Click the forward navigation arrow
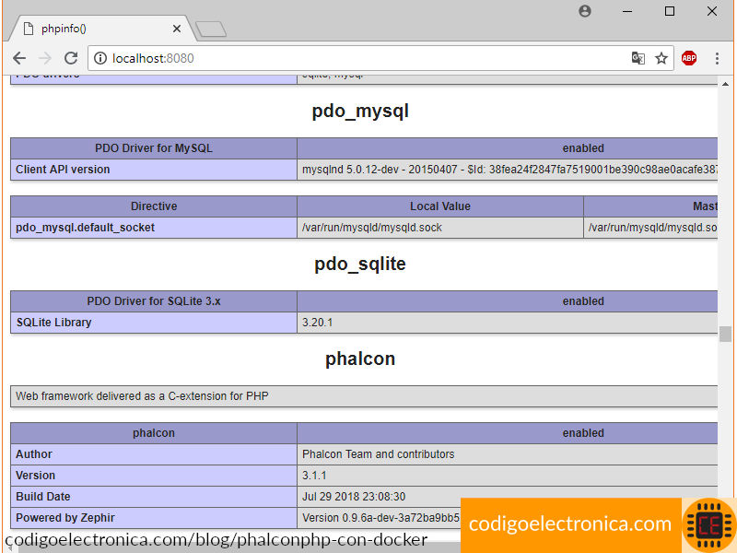The width and height of the screenshot is (737, 553). [45, 58]
